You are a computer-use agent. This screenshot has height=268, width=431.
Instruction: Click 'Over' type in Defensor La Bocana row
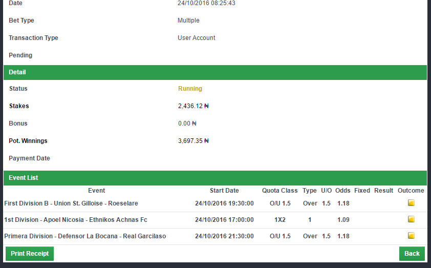click(x=310, y=236)
